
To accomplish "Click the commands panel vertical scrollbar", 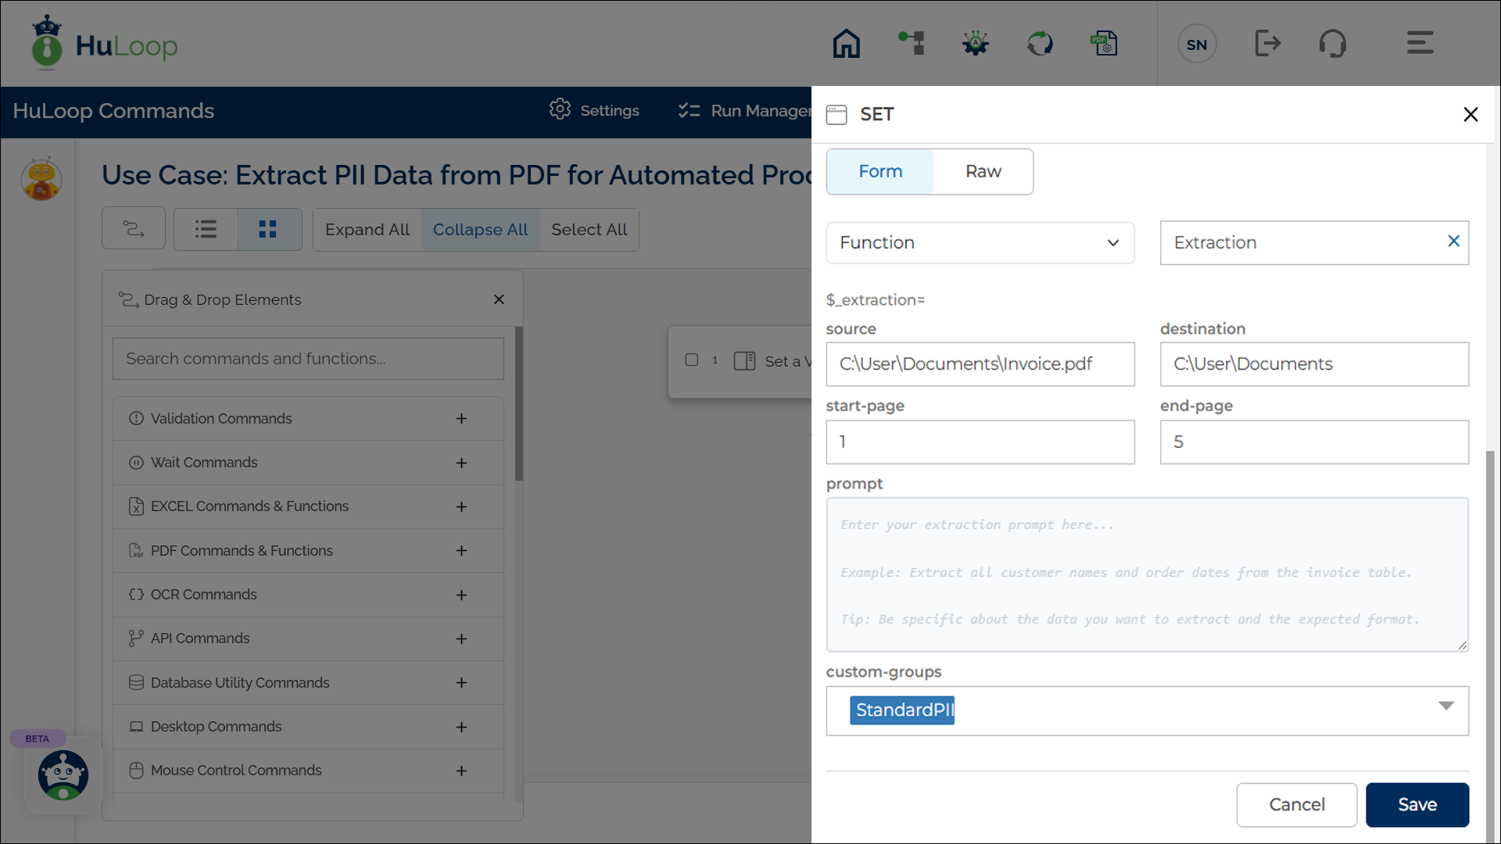I will tap(519, 404).
